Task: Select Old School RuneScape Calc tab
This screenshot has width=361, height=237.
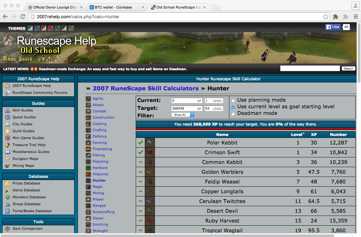Action: coord(178,7)
